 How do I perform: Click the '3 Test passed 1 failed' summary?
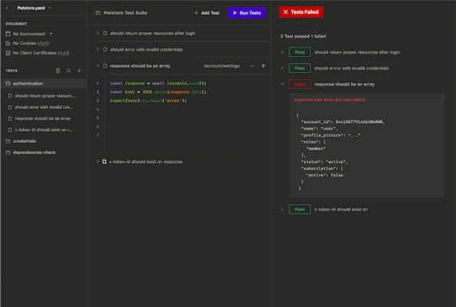coord(303,36)
